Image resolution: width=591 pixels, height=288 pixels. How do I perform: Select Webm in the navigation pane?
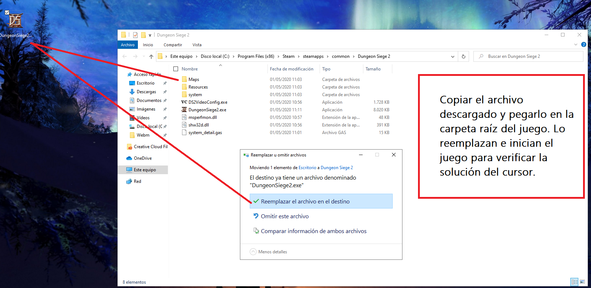coord(143,135)
